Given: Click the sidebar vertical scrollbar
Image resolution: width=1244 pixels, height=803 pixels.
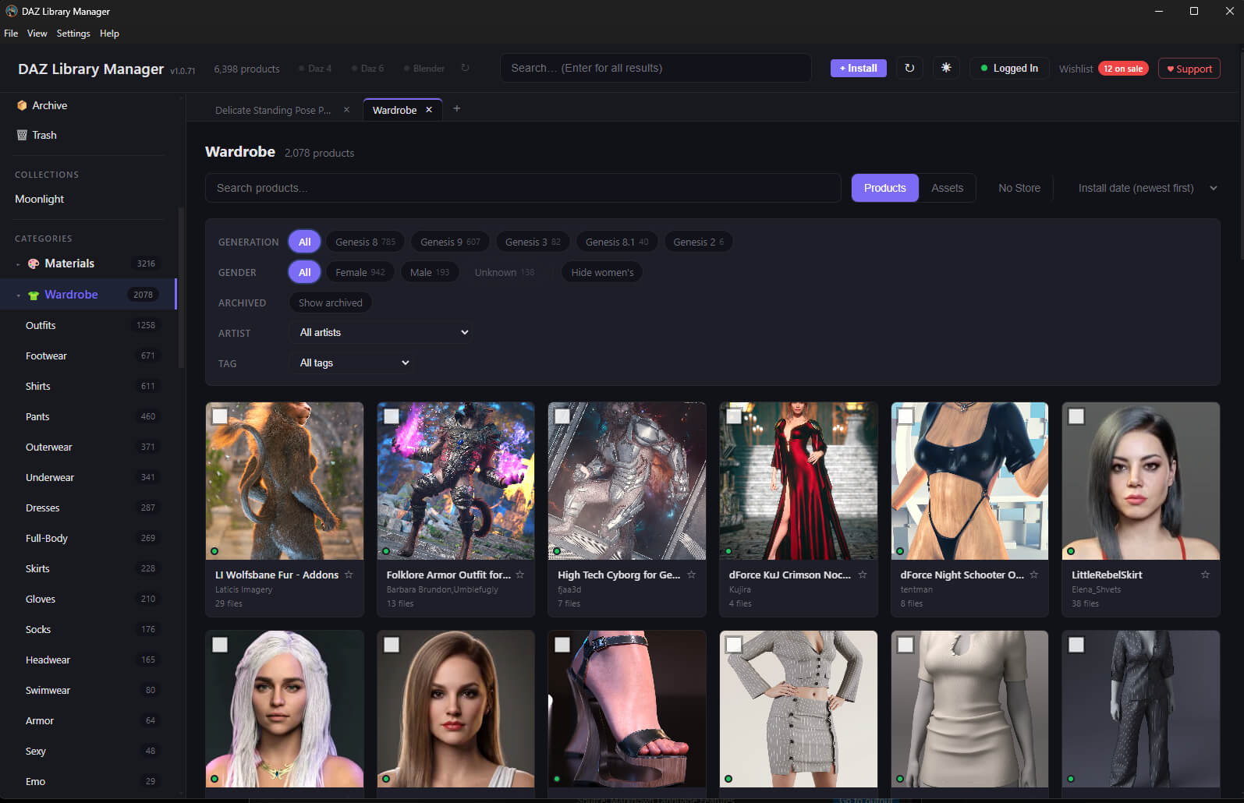Looking at the screenshot, I should 182,287.
